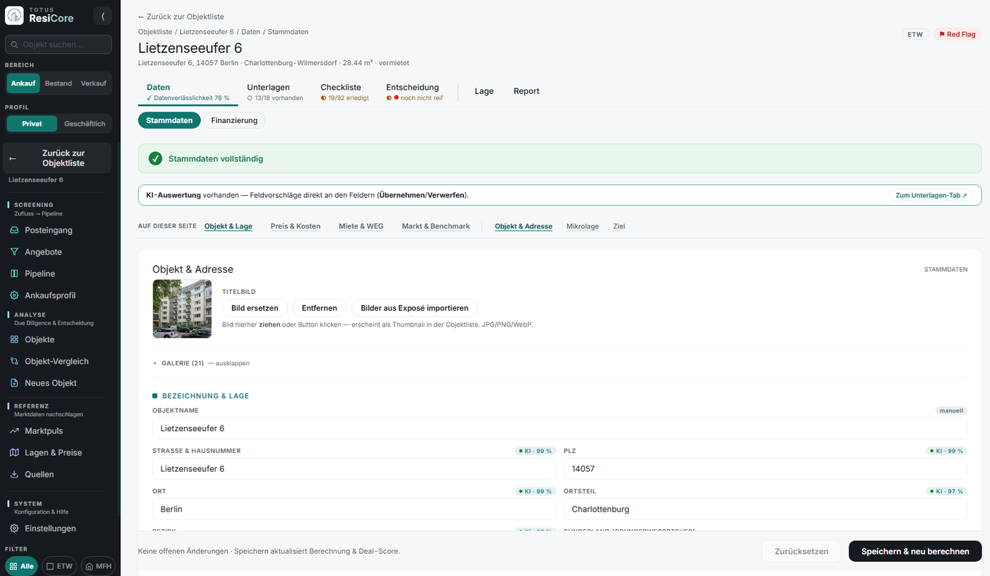Click the Einstellungen gear icon
Image resolution: width=990 pixels, height=576 pixels.
(x=14, y=529)
